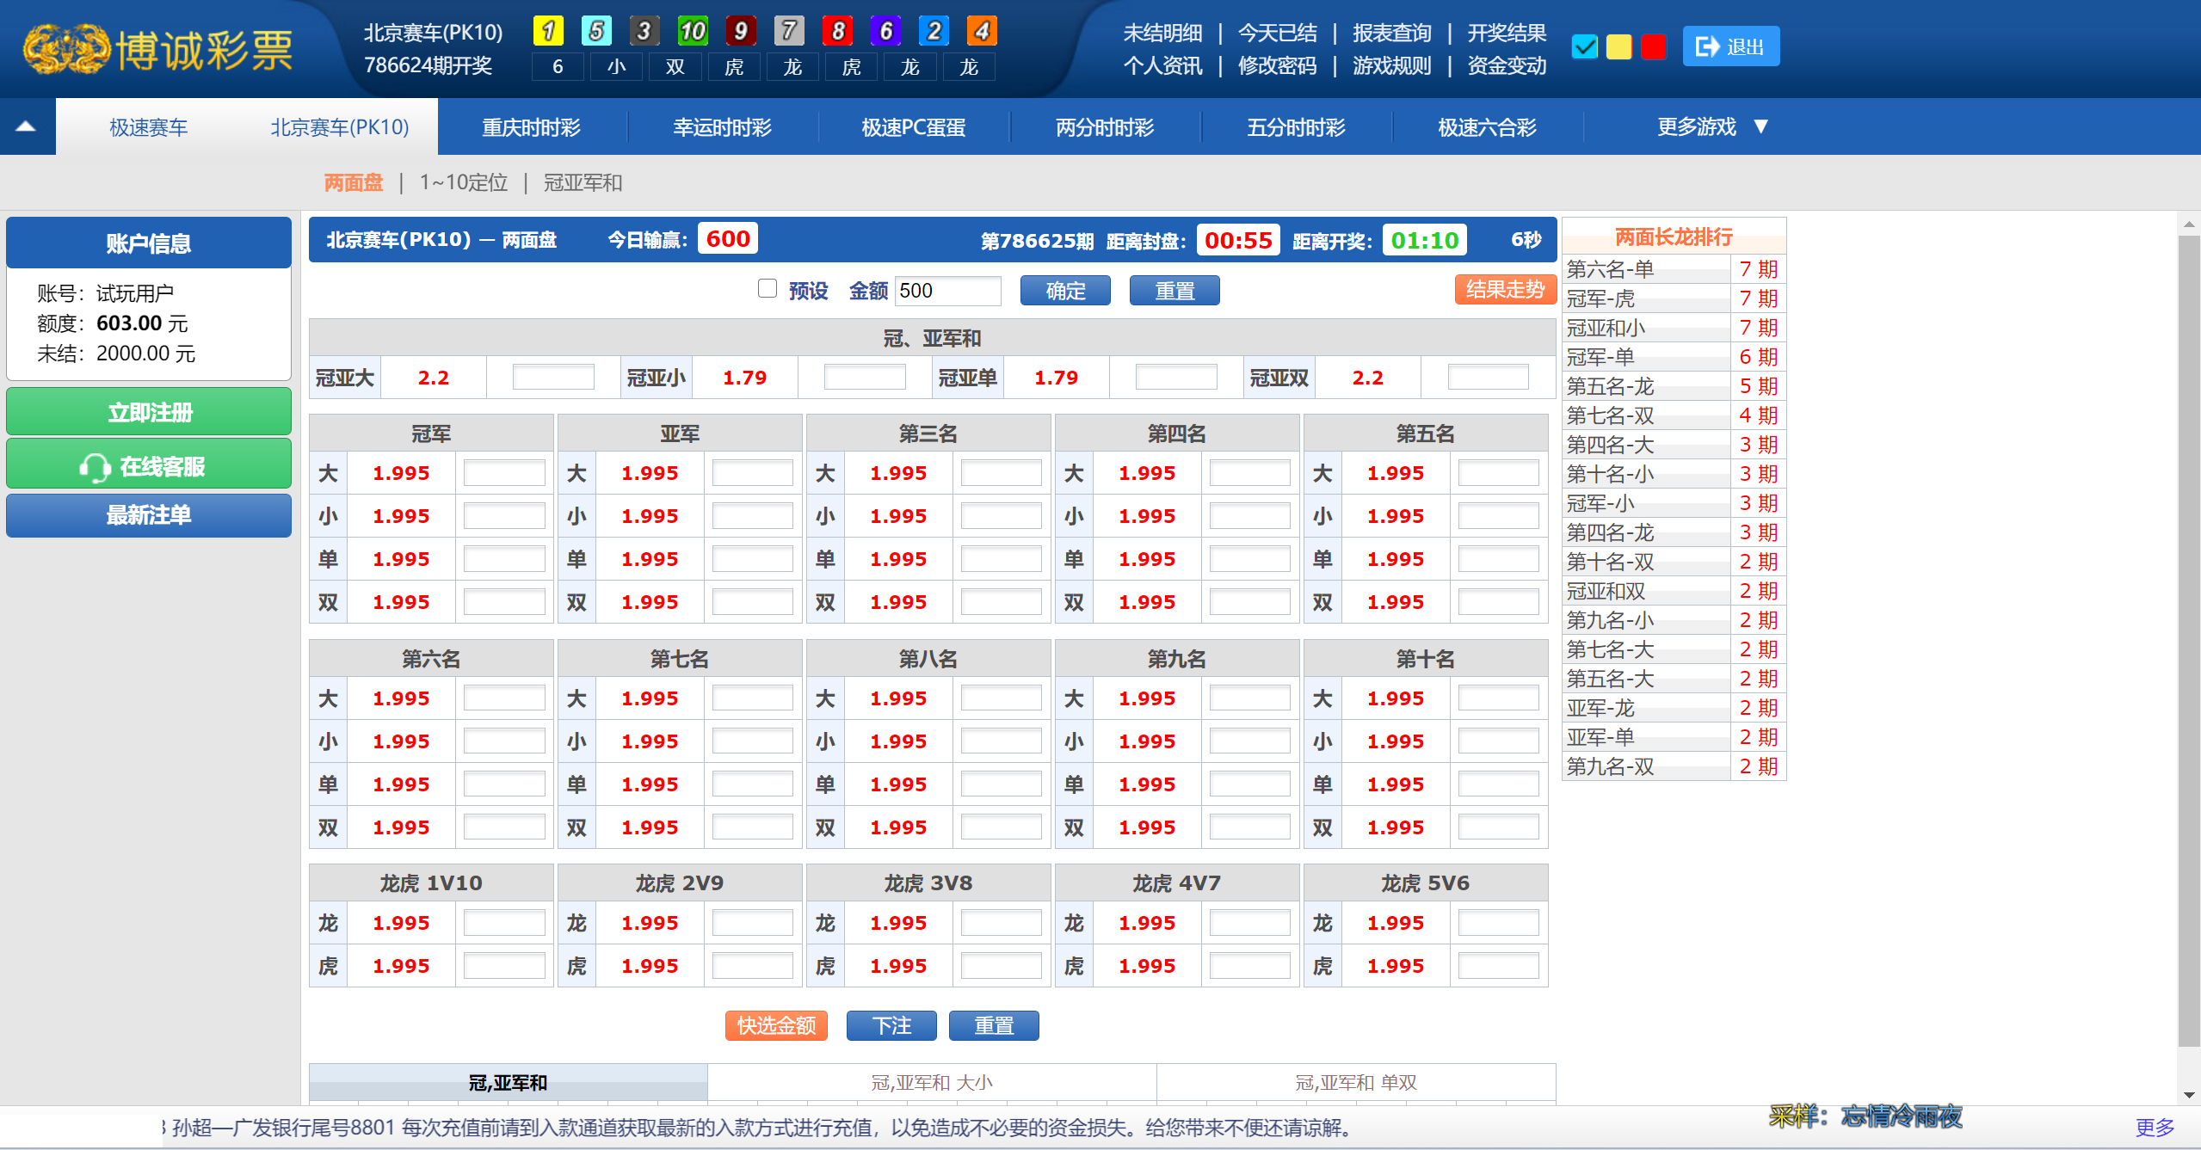The height and width of the screenshot is (1150, 2201).
Task: Collapse the nav with the up arrow
Action: point(26,127)
